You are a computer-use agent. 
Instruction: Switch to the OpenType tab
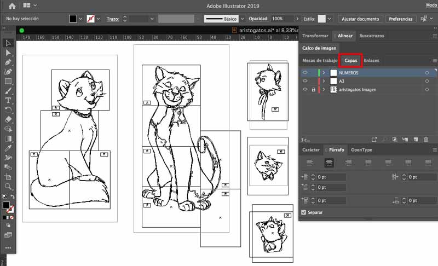(x=361, y=150)
